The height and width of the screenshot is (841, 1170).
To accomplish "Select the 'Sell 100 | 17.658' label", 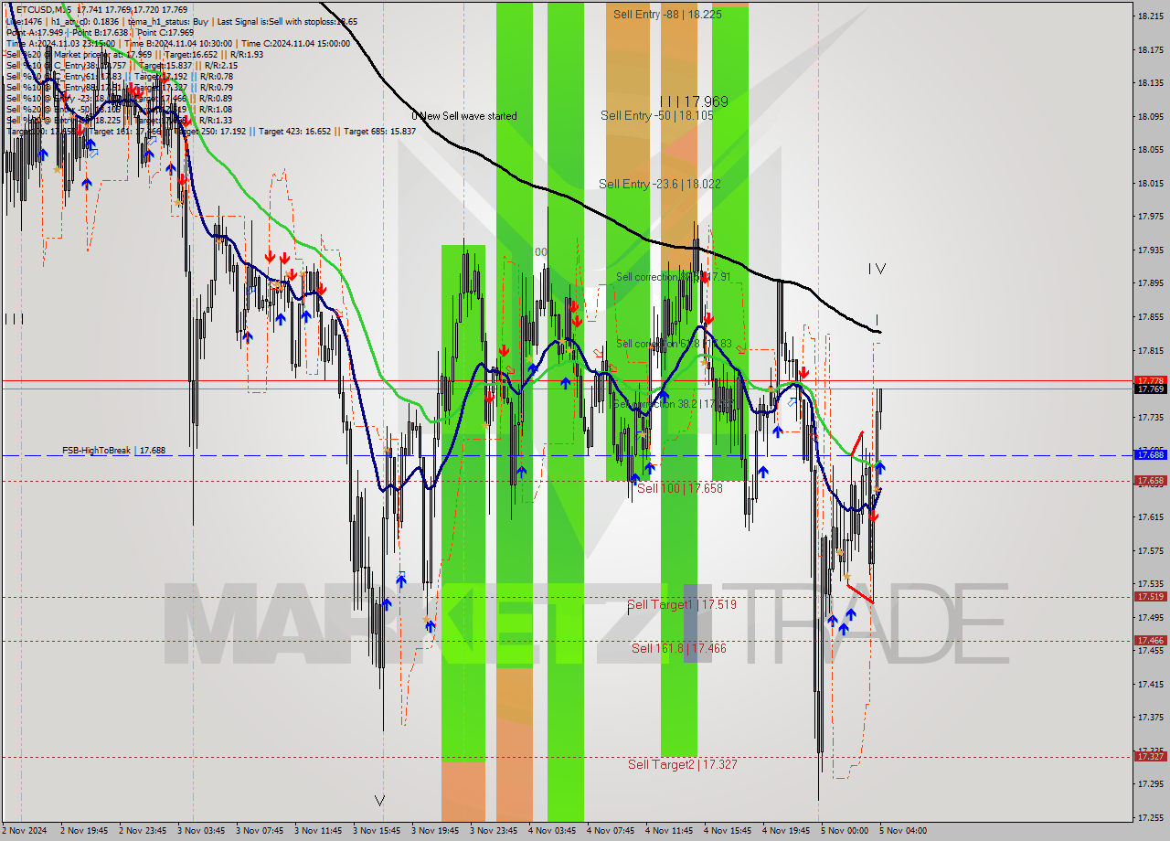I will [680, 488].
